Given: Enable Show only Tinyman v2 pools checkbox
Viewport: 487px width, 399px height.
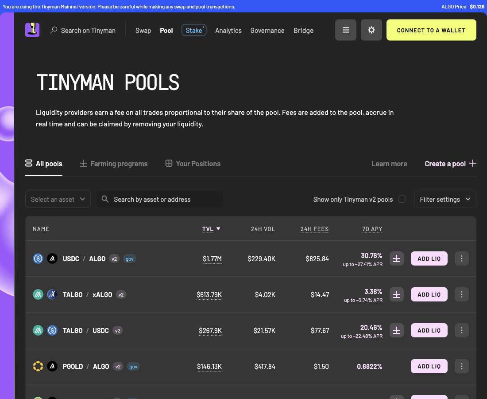Looking at the screenshot, I should point(402,199).
